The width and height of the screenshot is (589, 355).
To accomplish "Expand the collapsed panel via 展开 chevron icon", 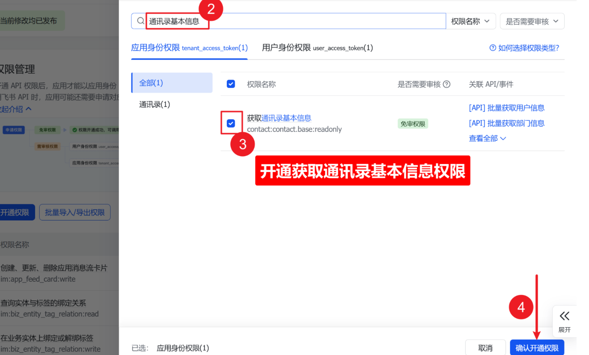I will coord(564,316).
